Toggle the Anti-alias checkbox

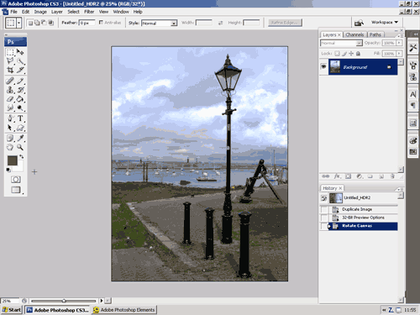point(101,23)
